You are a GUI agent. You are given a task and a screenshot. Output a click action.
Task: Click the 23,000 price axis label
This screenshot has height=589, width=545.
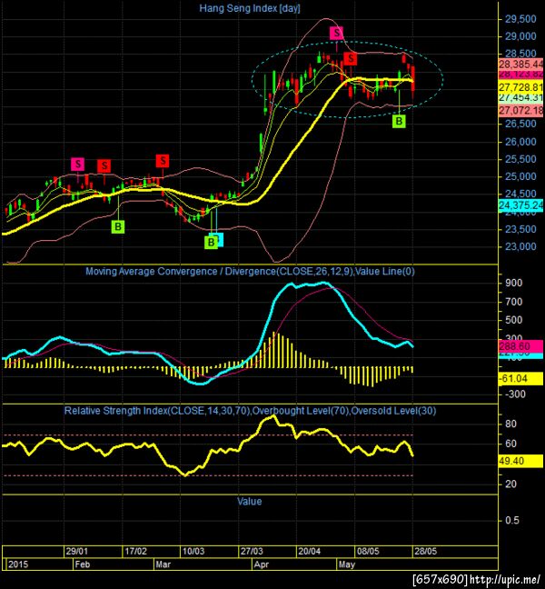point(520,246)
